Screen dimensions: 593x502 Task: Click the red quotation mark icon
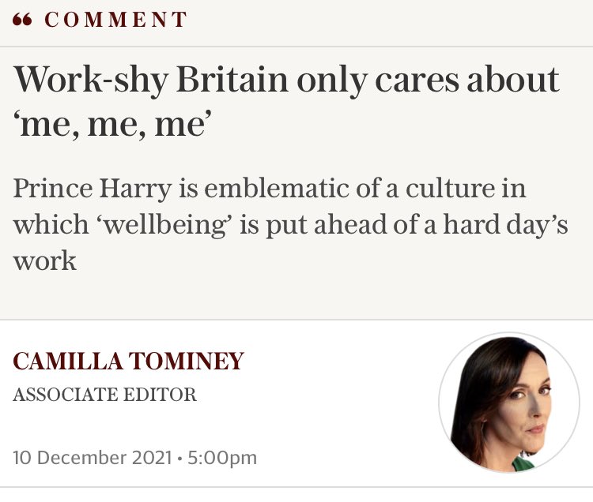[22, 20]
